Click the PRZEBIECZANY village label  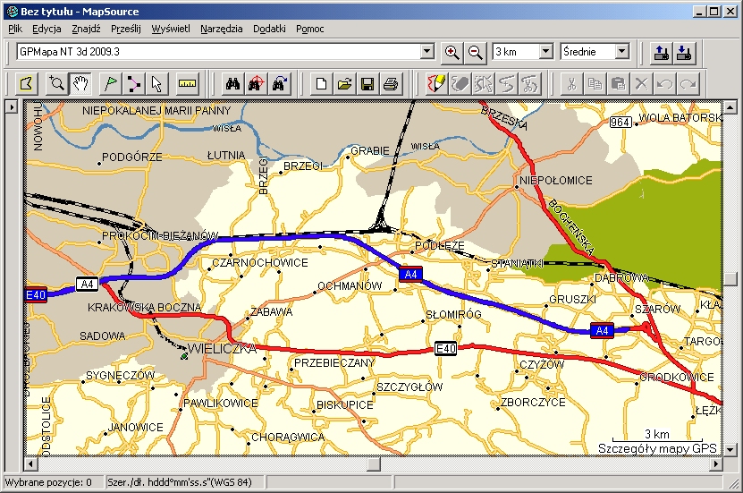pos(334,363)
